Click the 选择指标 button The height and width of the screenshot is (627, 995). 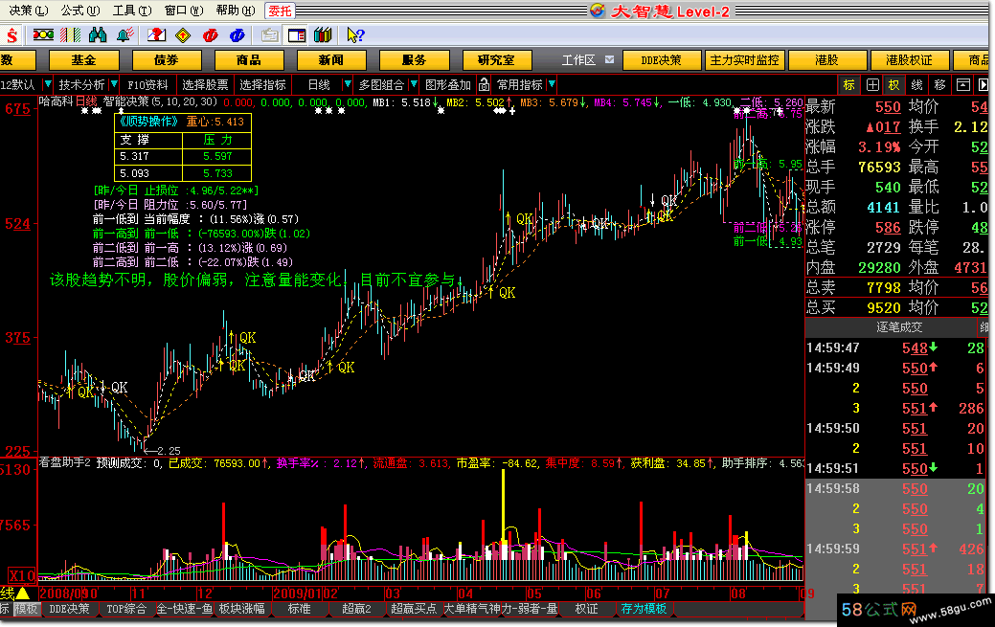click(x=262, y=84)
